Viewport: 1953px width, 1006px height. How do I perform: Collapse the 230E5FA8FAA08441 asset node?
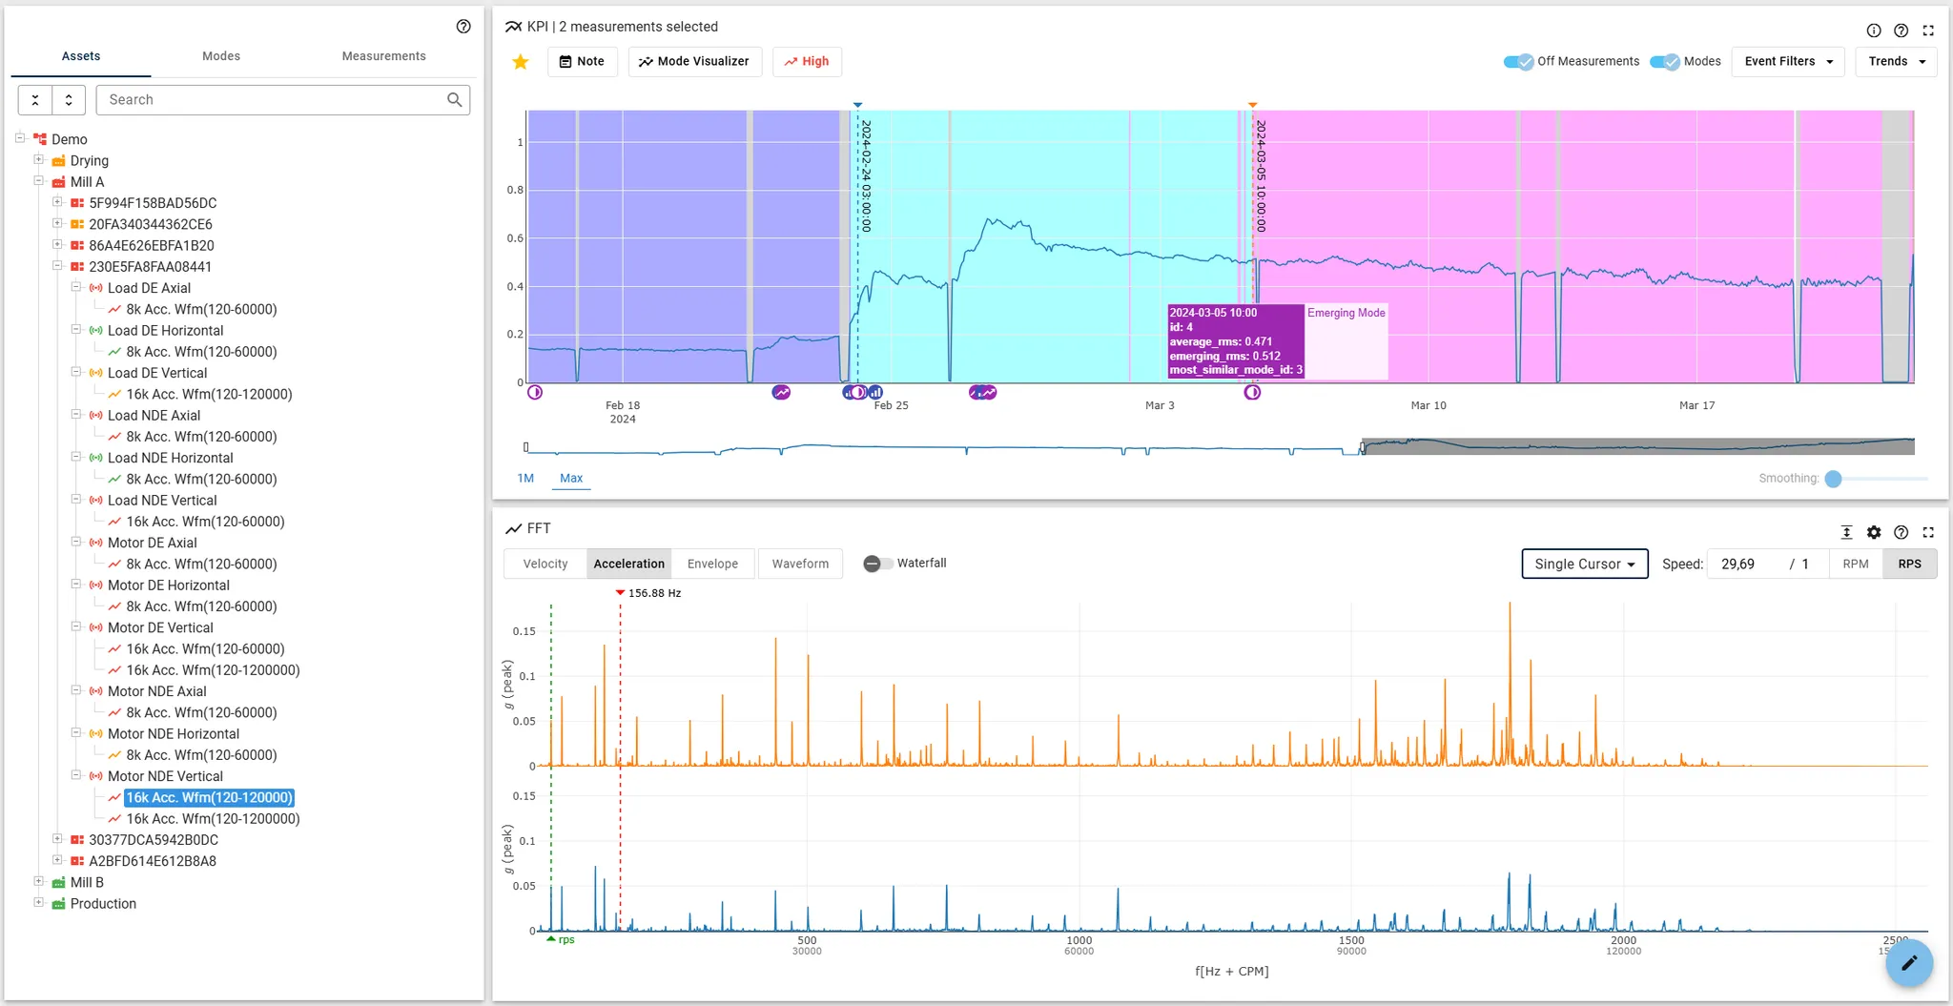click(57, 265)
